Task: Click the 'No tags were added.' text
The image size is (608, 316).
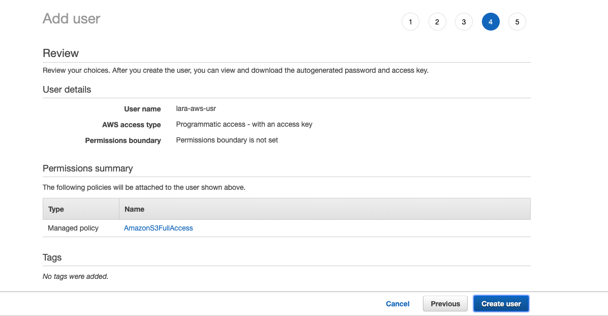Action: [75, 276]
